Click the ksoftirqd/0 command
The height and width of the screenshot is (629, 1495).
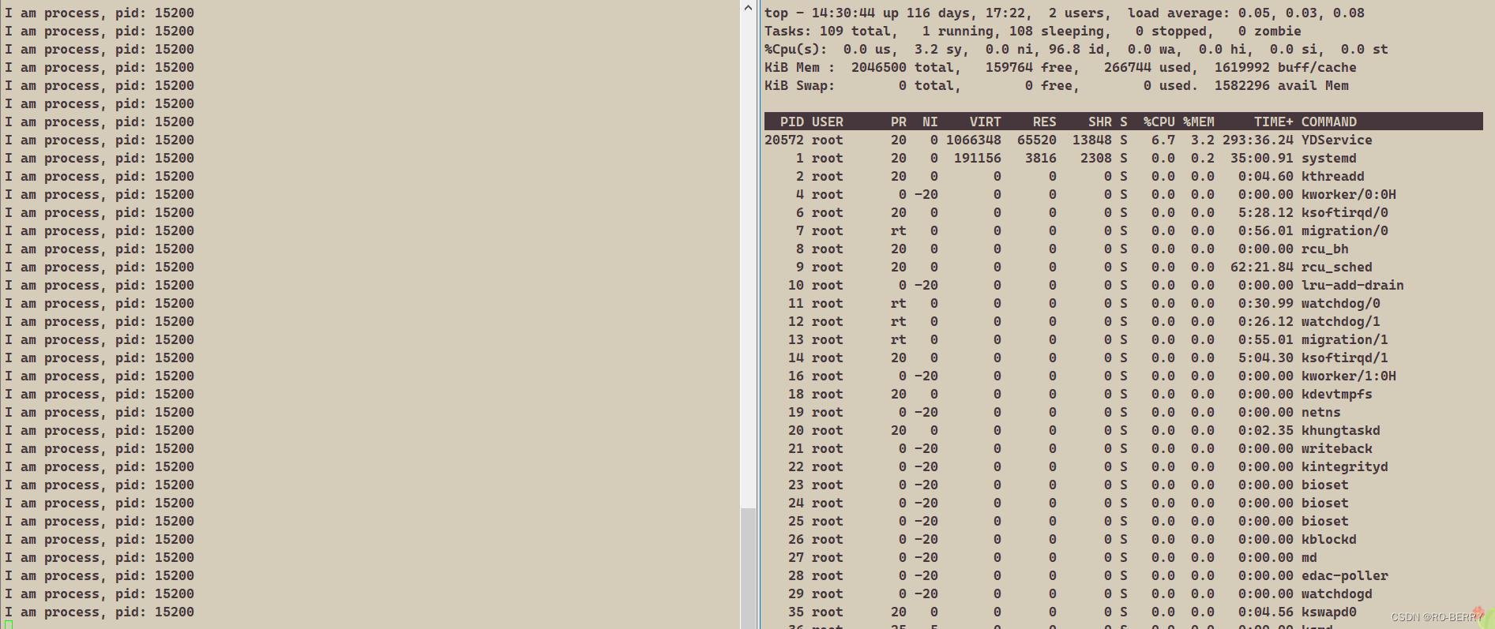click(1344, 212)
